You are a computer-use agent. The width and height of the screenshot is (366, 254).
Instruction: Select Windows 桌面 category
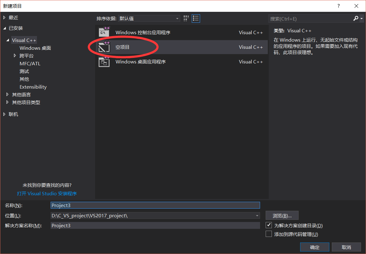(35, 48)
